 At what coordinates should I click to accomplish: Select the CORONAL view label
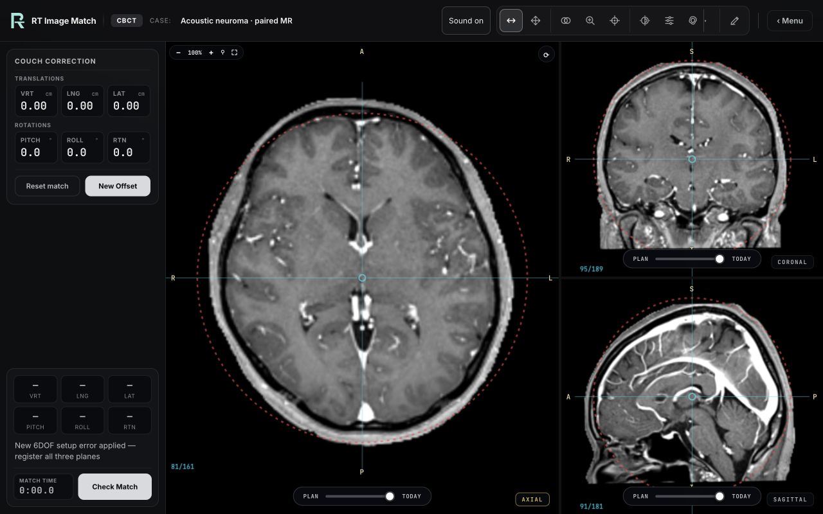coord(792,262)
